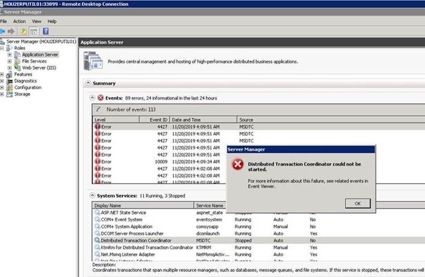Select Web Server (IIS) in the tree

39,67
